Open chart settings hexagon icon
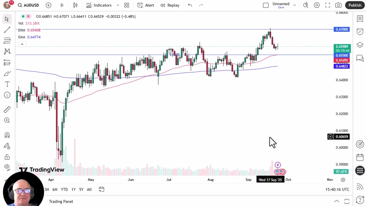This screenshot has width=366, height=206. pos(317,5)
